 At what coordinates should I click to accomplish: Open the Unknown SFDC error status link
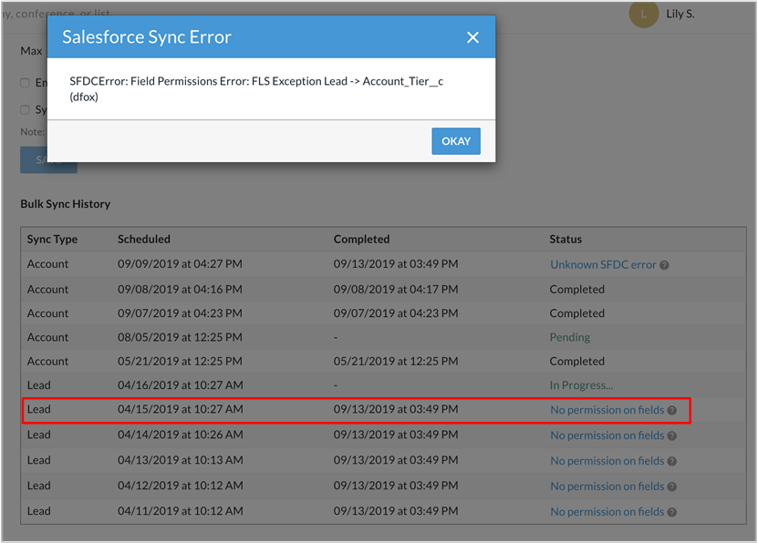click(x=603, y=264)
